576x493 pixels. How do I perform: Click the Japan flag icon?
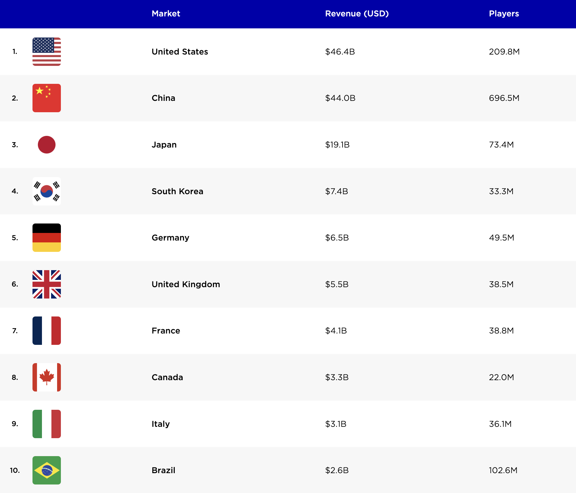click(x=47, y=145)
